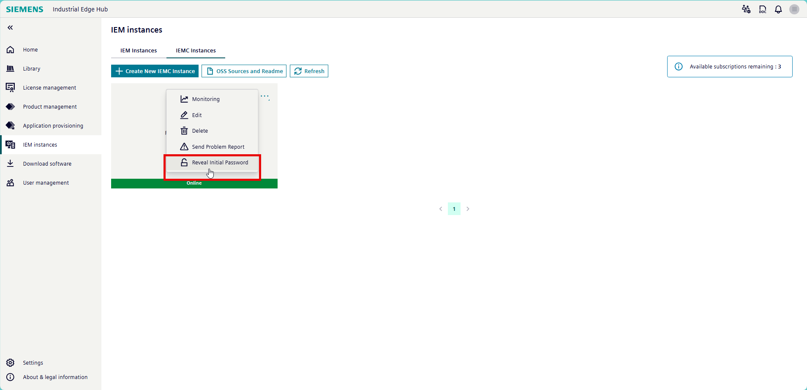Switch to the IEM Instances tab

pos(138,50)
